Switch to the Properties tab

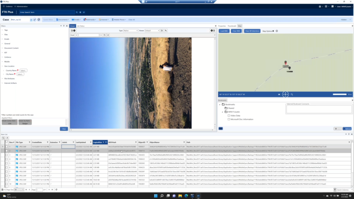[x=222, y=26]
